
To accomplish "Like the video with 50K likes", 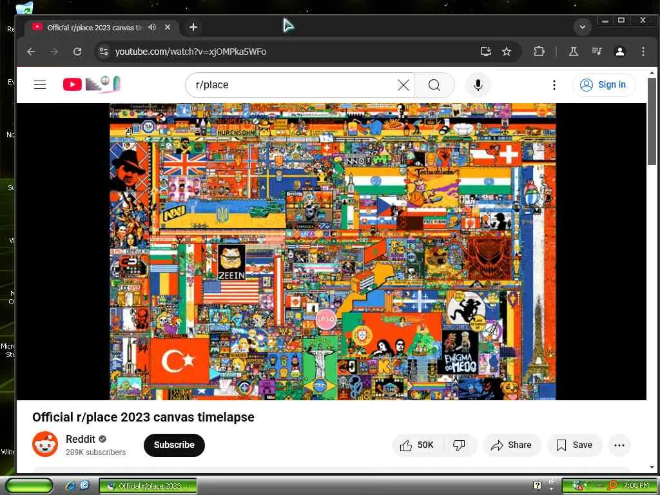I will tap(418, 445).
